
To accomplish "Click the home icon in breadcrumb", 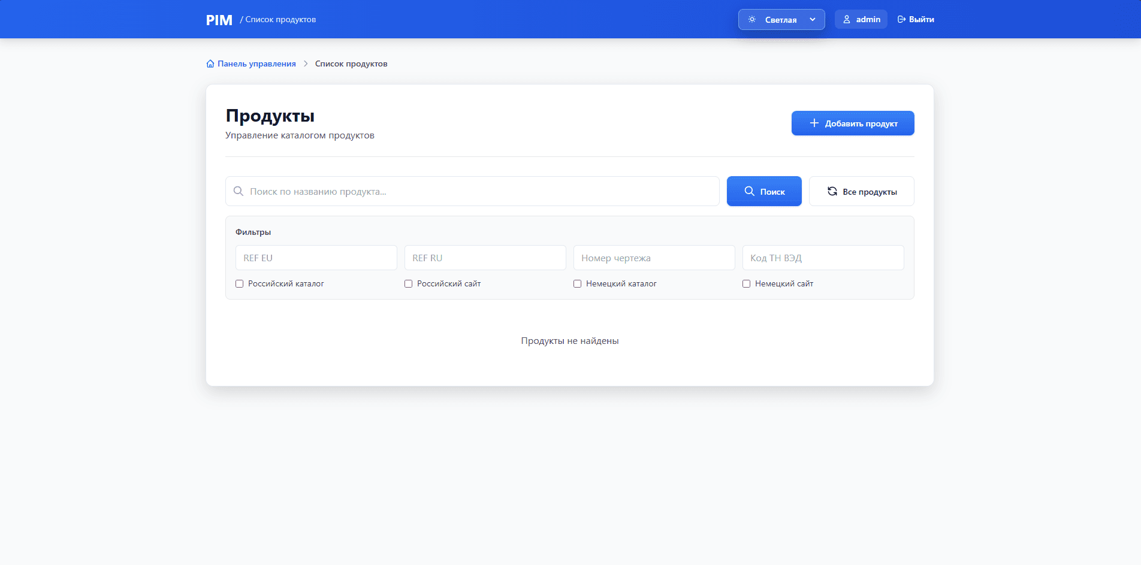I will (210, 64).
